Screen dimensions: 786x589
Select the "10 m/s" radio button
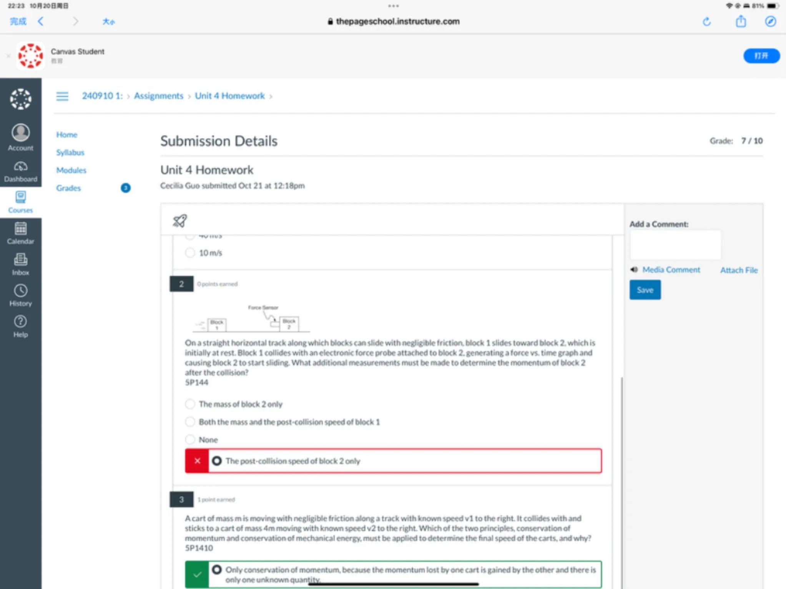[x=190, y=252]
